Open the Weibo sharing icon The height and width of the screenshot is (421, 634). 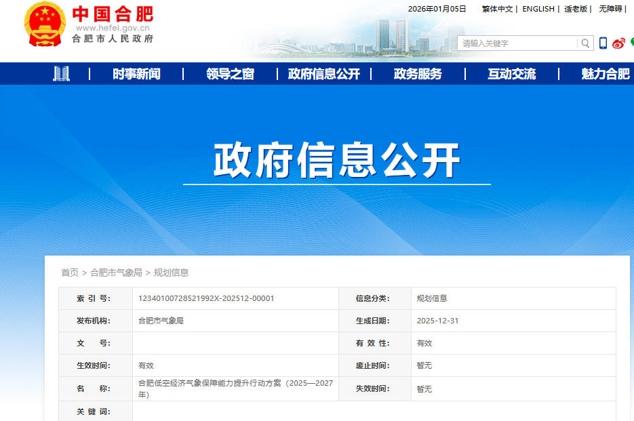pos(618,43)
